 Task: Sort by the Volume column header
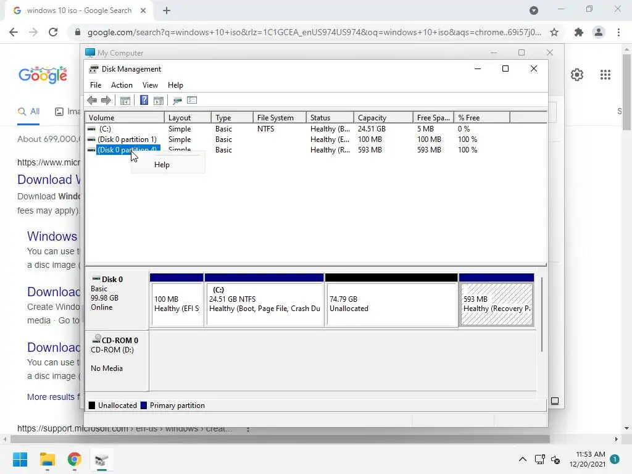click(x=125, y=118)
